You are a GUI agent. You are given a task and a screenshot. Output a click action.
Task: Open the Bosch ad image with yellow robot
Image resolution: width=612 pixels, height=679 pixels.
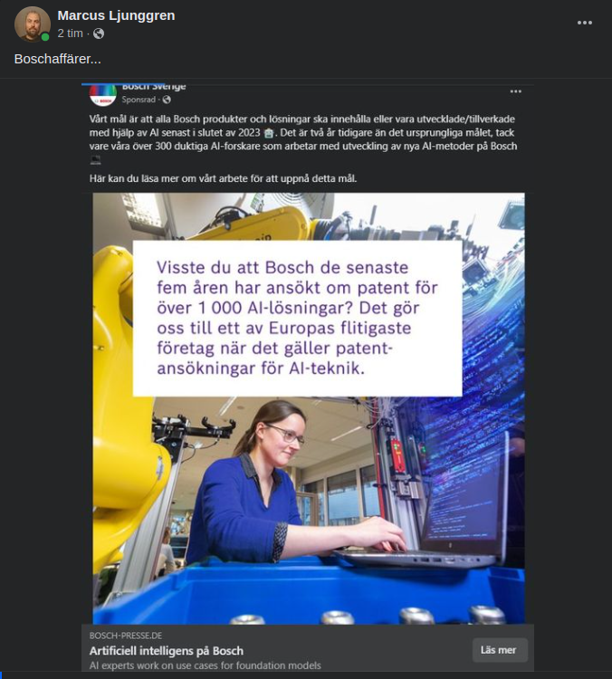coord(309,408)
